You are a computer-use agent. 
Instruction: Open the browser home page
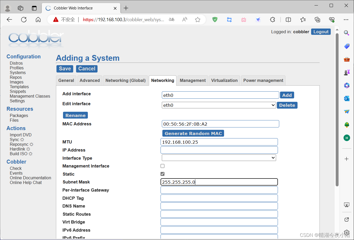pos(38,20)
